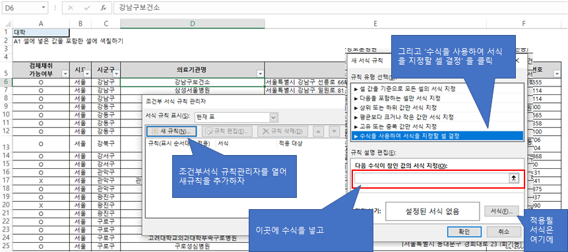Click the formula bar cancel X icon
568x252 pixels.
tap(71, 8)
